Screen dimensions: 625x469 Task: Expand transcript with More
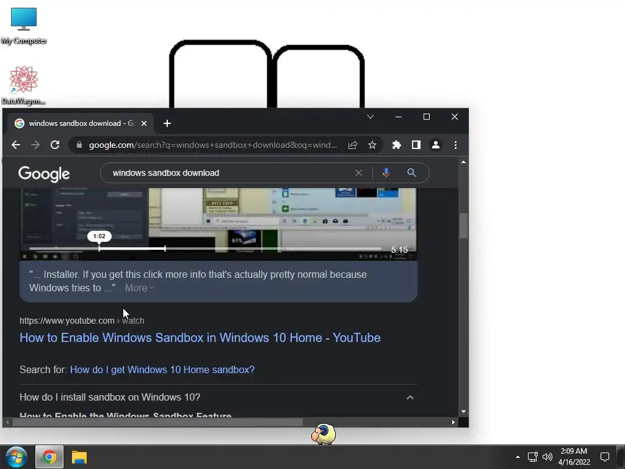click(x=139, y=288)
